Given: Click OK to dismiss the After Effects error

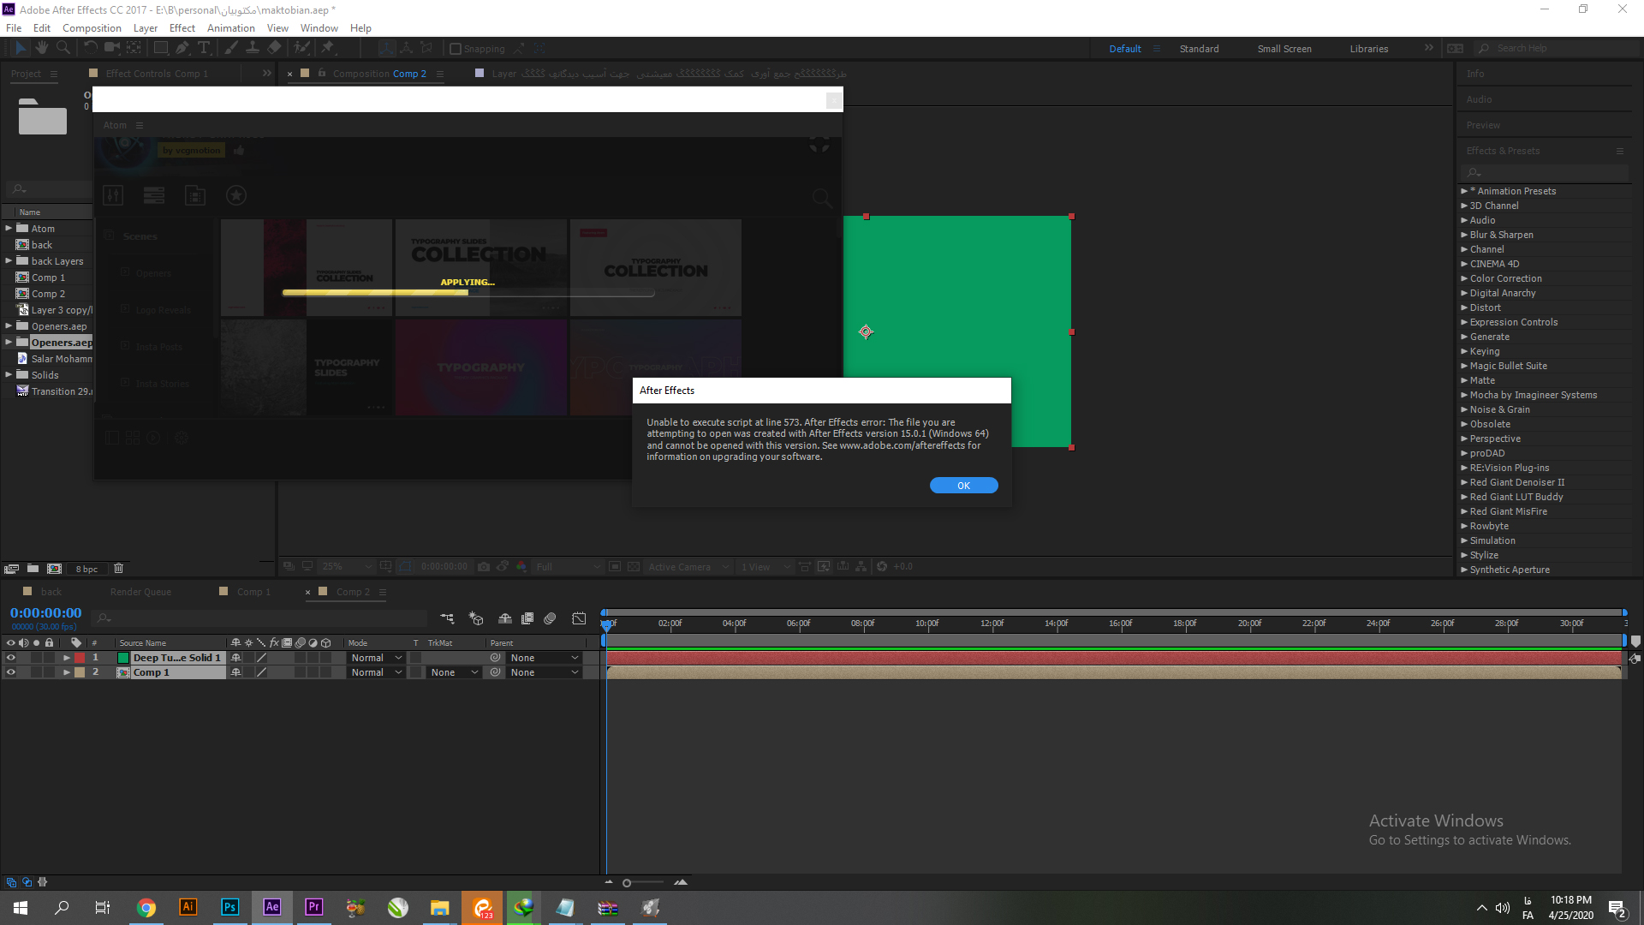Looking at the screenshot, I should 962,485.
